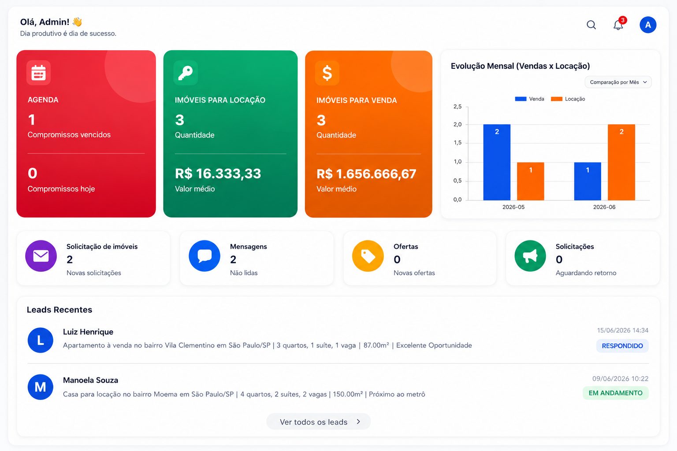Screen dimensions: 677x451
Task: Click Aguardando retorno text
Action: (x=586, y=273)
